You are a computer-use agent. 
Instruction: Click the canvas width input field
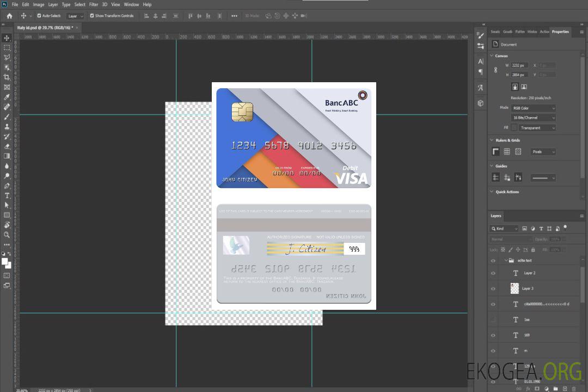point(519,65)
